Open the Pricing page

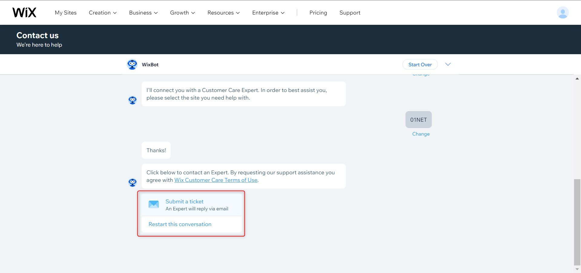[318, 13]
